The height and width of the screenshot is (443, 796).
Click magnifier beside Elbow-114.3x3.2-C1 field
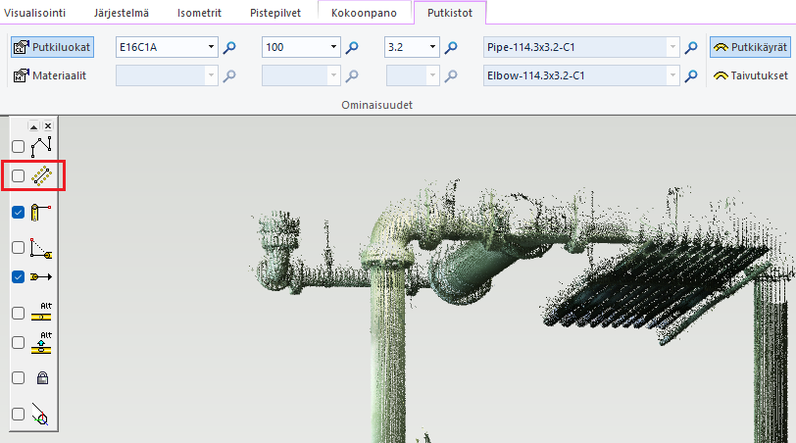691,75
